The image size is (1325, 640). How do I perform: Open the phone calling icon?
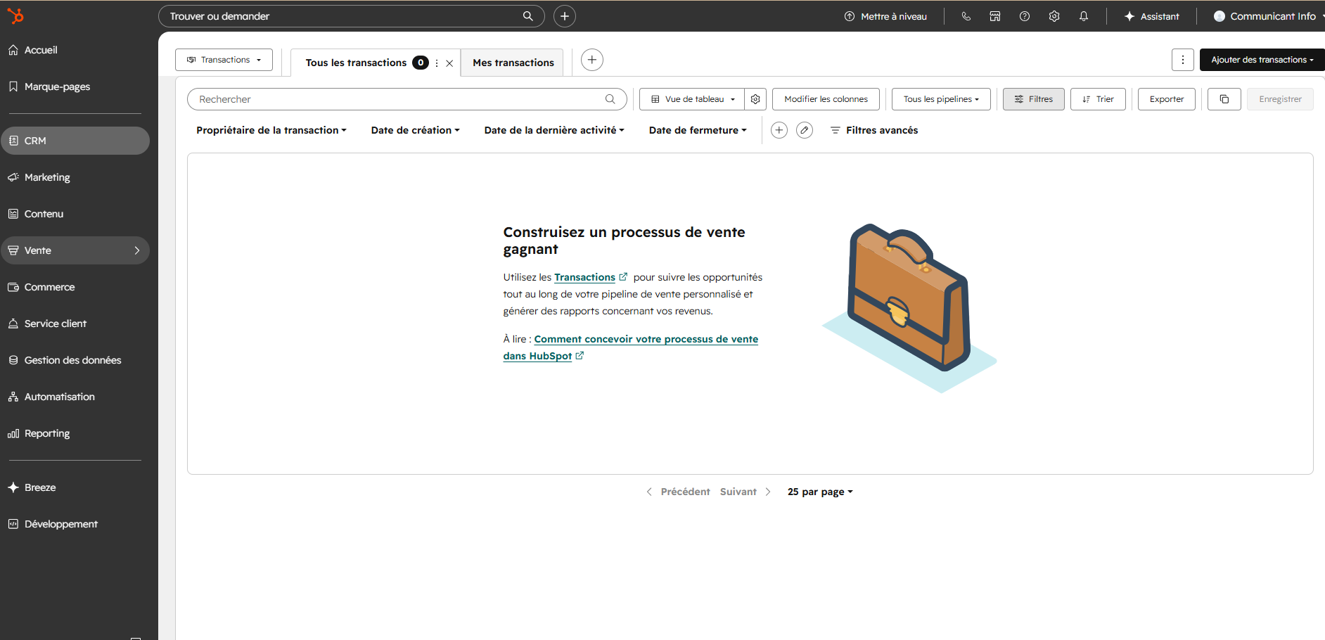point(966,16)
